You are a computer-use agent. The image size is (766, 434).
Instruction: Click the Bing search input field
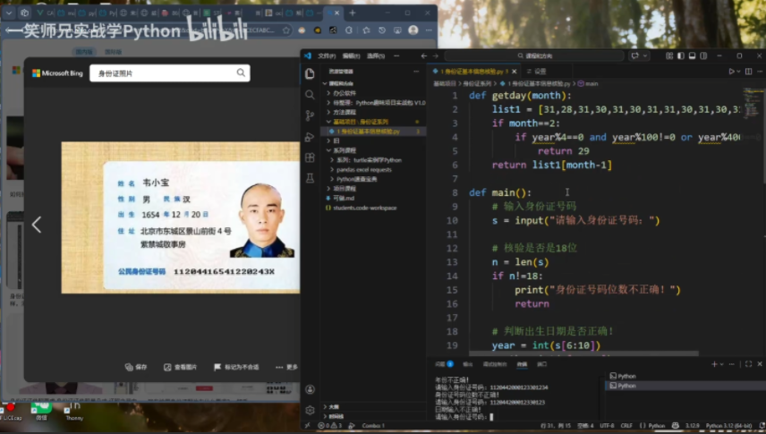click(161, 73)
